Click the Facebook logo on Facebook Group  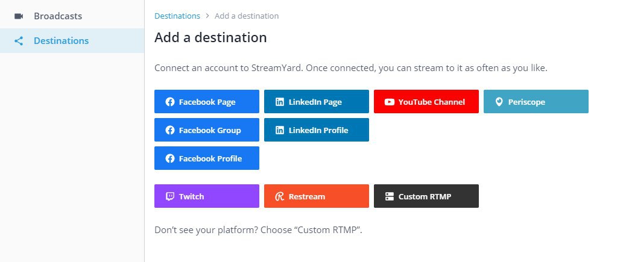[170, 130]
